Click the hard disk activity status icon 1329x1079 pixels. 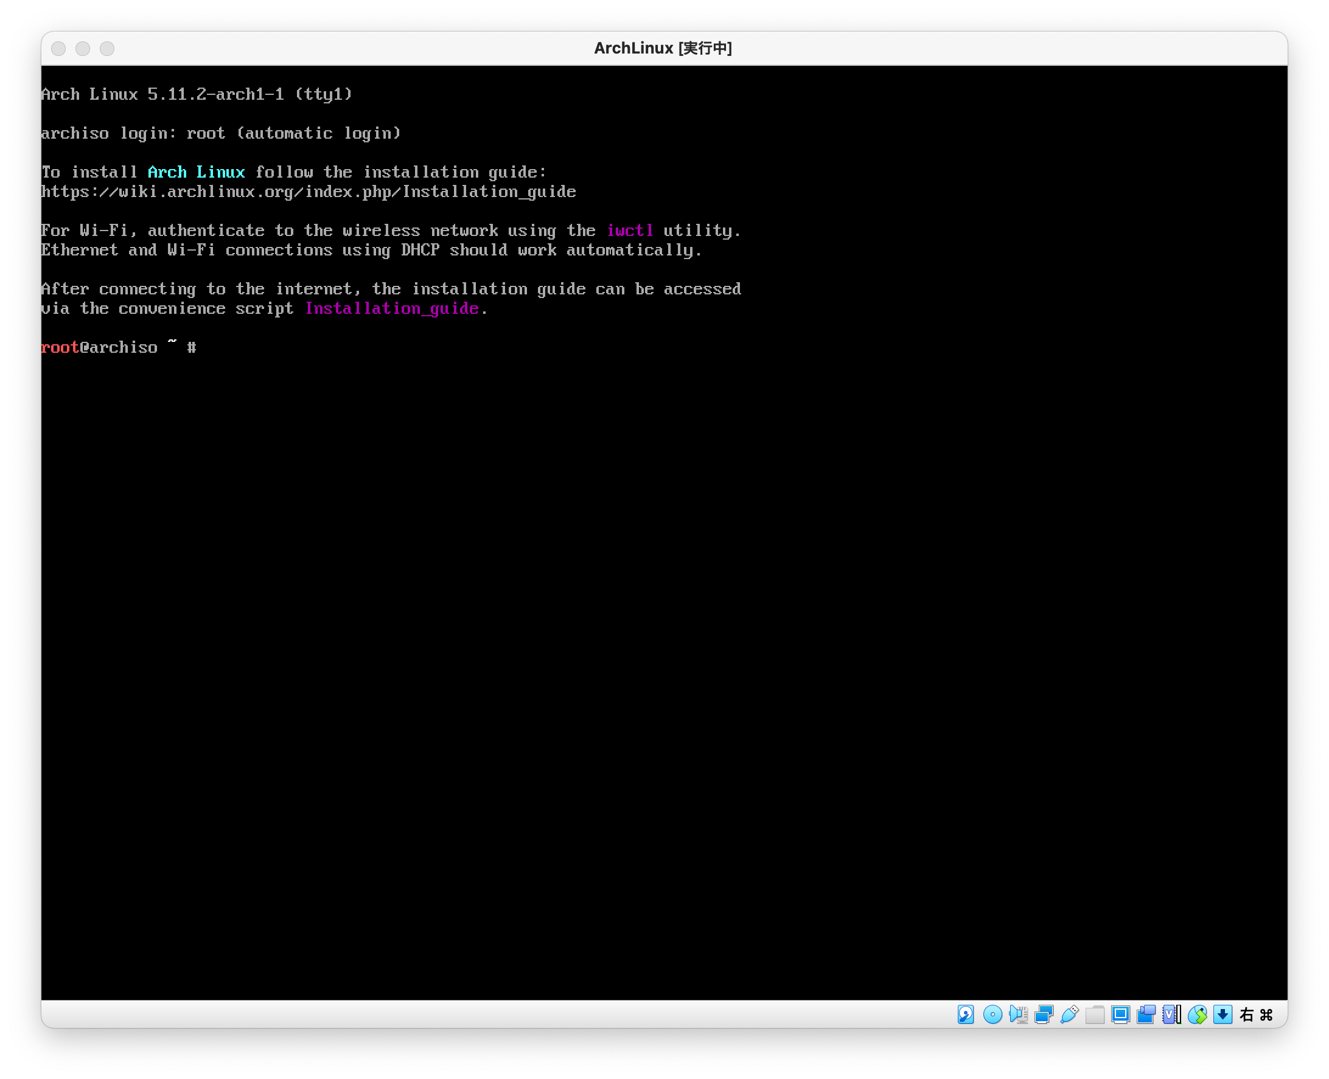pyautogui.click(x=966, y=1015)
